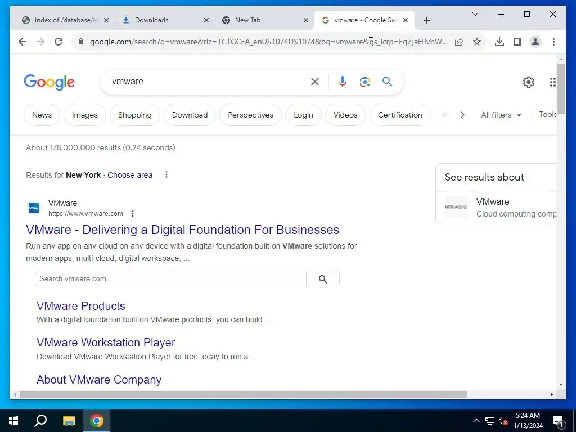Open VMware Workstation Player sitelink
The width and height of the screenshot is (576, 432).
(x=106, y=343)
